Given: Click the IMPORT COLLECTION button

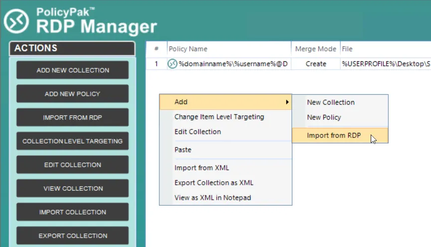Looking at the screenshot, I should [x=73, y=212].
